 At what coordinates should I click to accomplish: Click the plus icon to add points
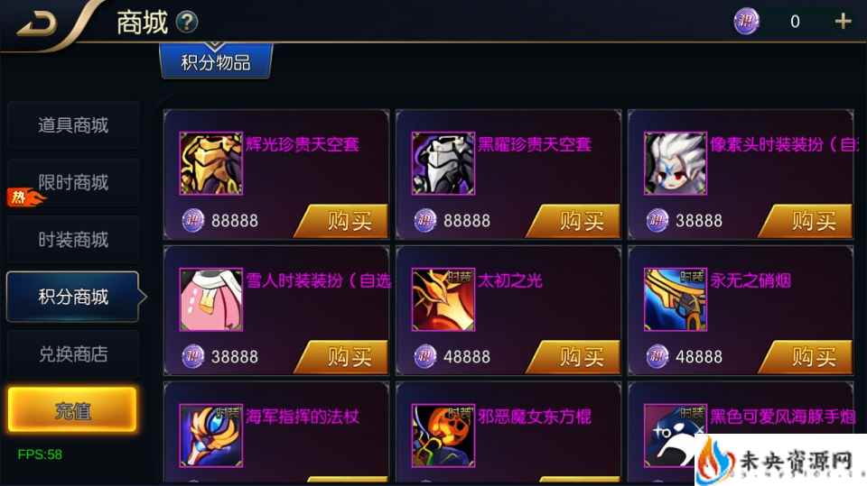(843, 22)
